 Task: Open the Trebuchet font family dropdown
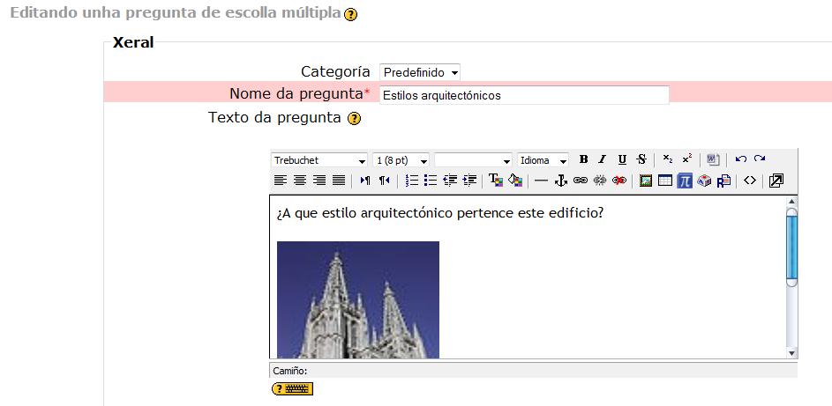pos(319,160)
